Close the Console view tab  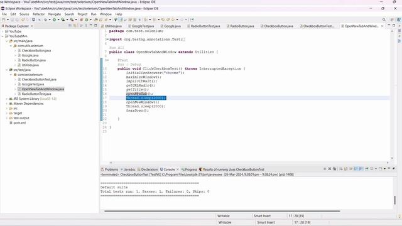coord(177,169)
